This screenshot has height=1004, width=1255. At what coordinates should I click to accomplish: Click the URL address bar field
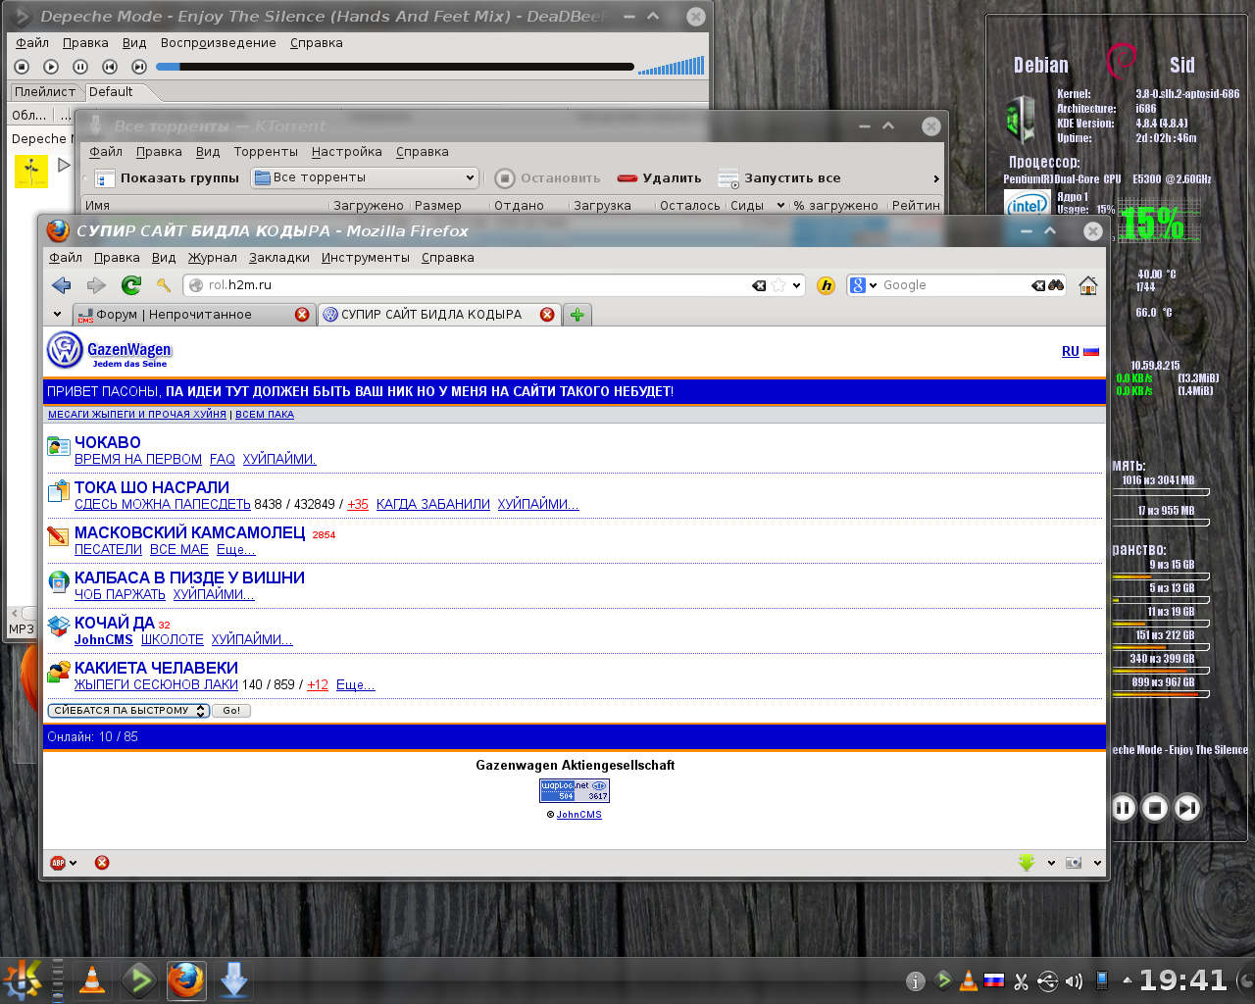coord(471,285)
